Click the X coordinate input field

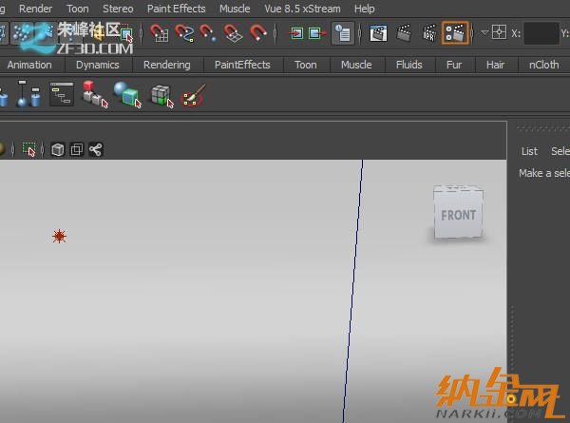coord(541,33)
